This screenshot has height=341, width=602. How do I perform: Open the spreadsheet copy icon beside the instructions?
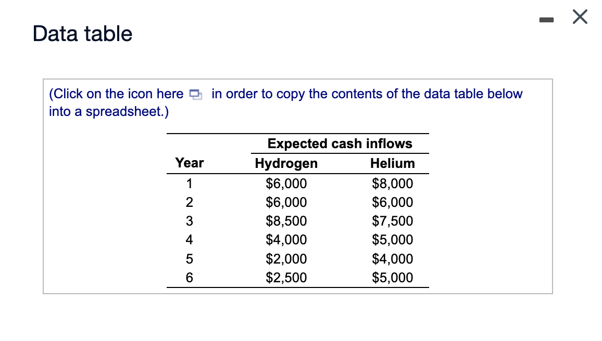pos(195,94)
